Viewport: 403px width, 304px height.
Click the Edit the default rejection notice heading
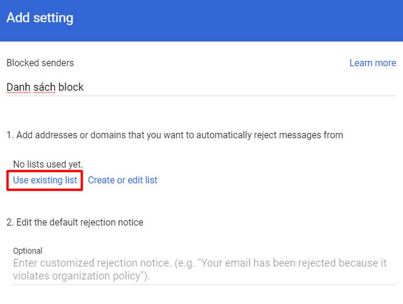75,222
